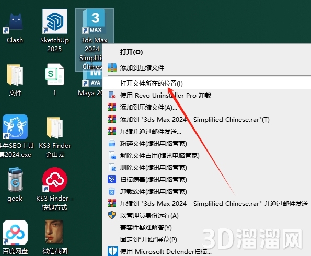Select the Maya desktop shortcut
311x256 pixels.
[x=92, y=79]
